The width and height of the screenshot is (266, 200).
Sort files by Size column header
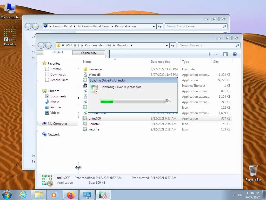tap(216, 61)
